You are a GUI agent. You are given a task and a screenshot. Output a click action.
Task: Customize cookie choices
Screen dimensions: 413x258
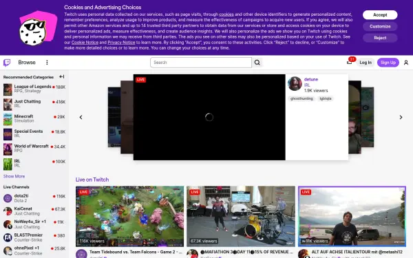(380, 26)
